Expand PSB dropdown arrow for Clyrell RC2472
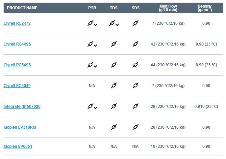The height and width of the screenshot is (159, 226). coord(95,25)
